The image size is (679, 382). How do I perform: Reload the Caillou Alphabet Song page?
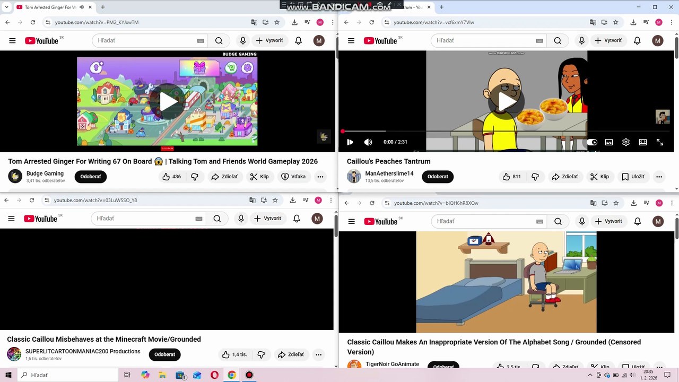(x=372, y=203)
